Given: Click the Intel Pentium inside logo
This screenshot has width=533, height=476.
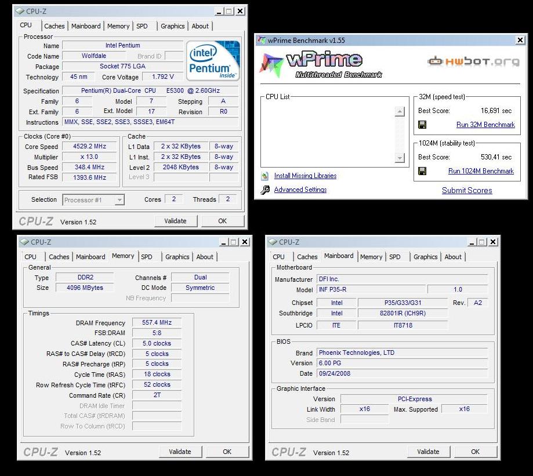Looking at the screenshot, I should coord(213,60).
